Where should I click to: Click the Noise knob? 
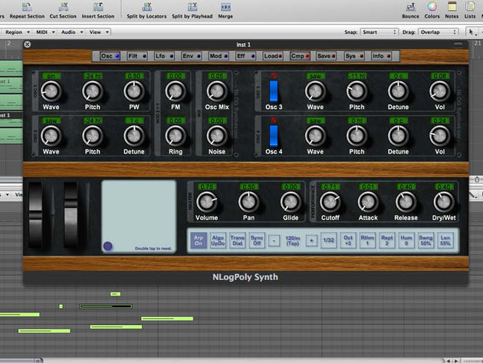217,136
